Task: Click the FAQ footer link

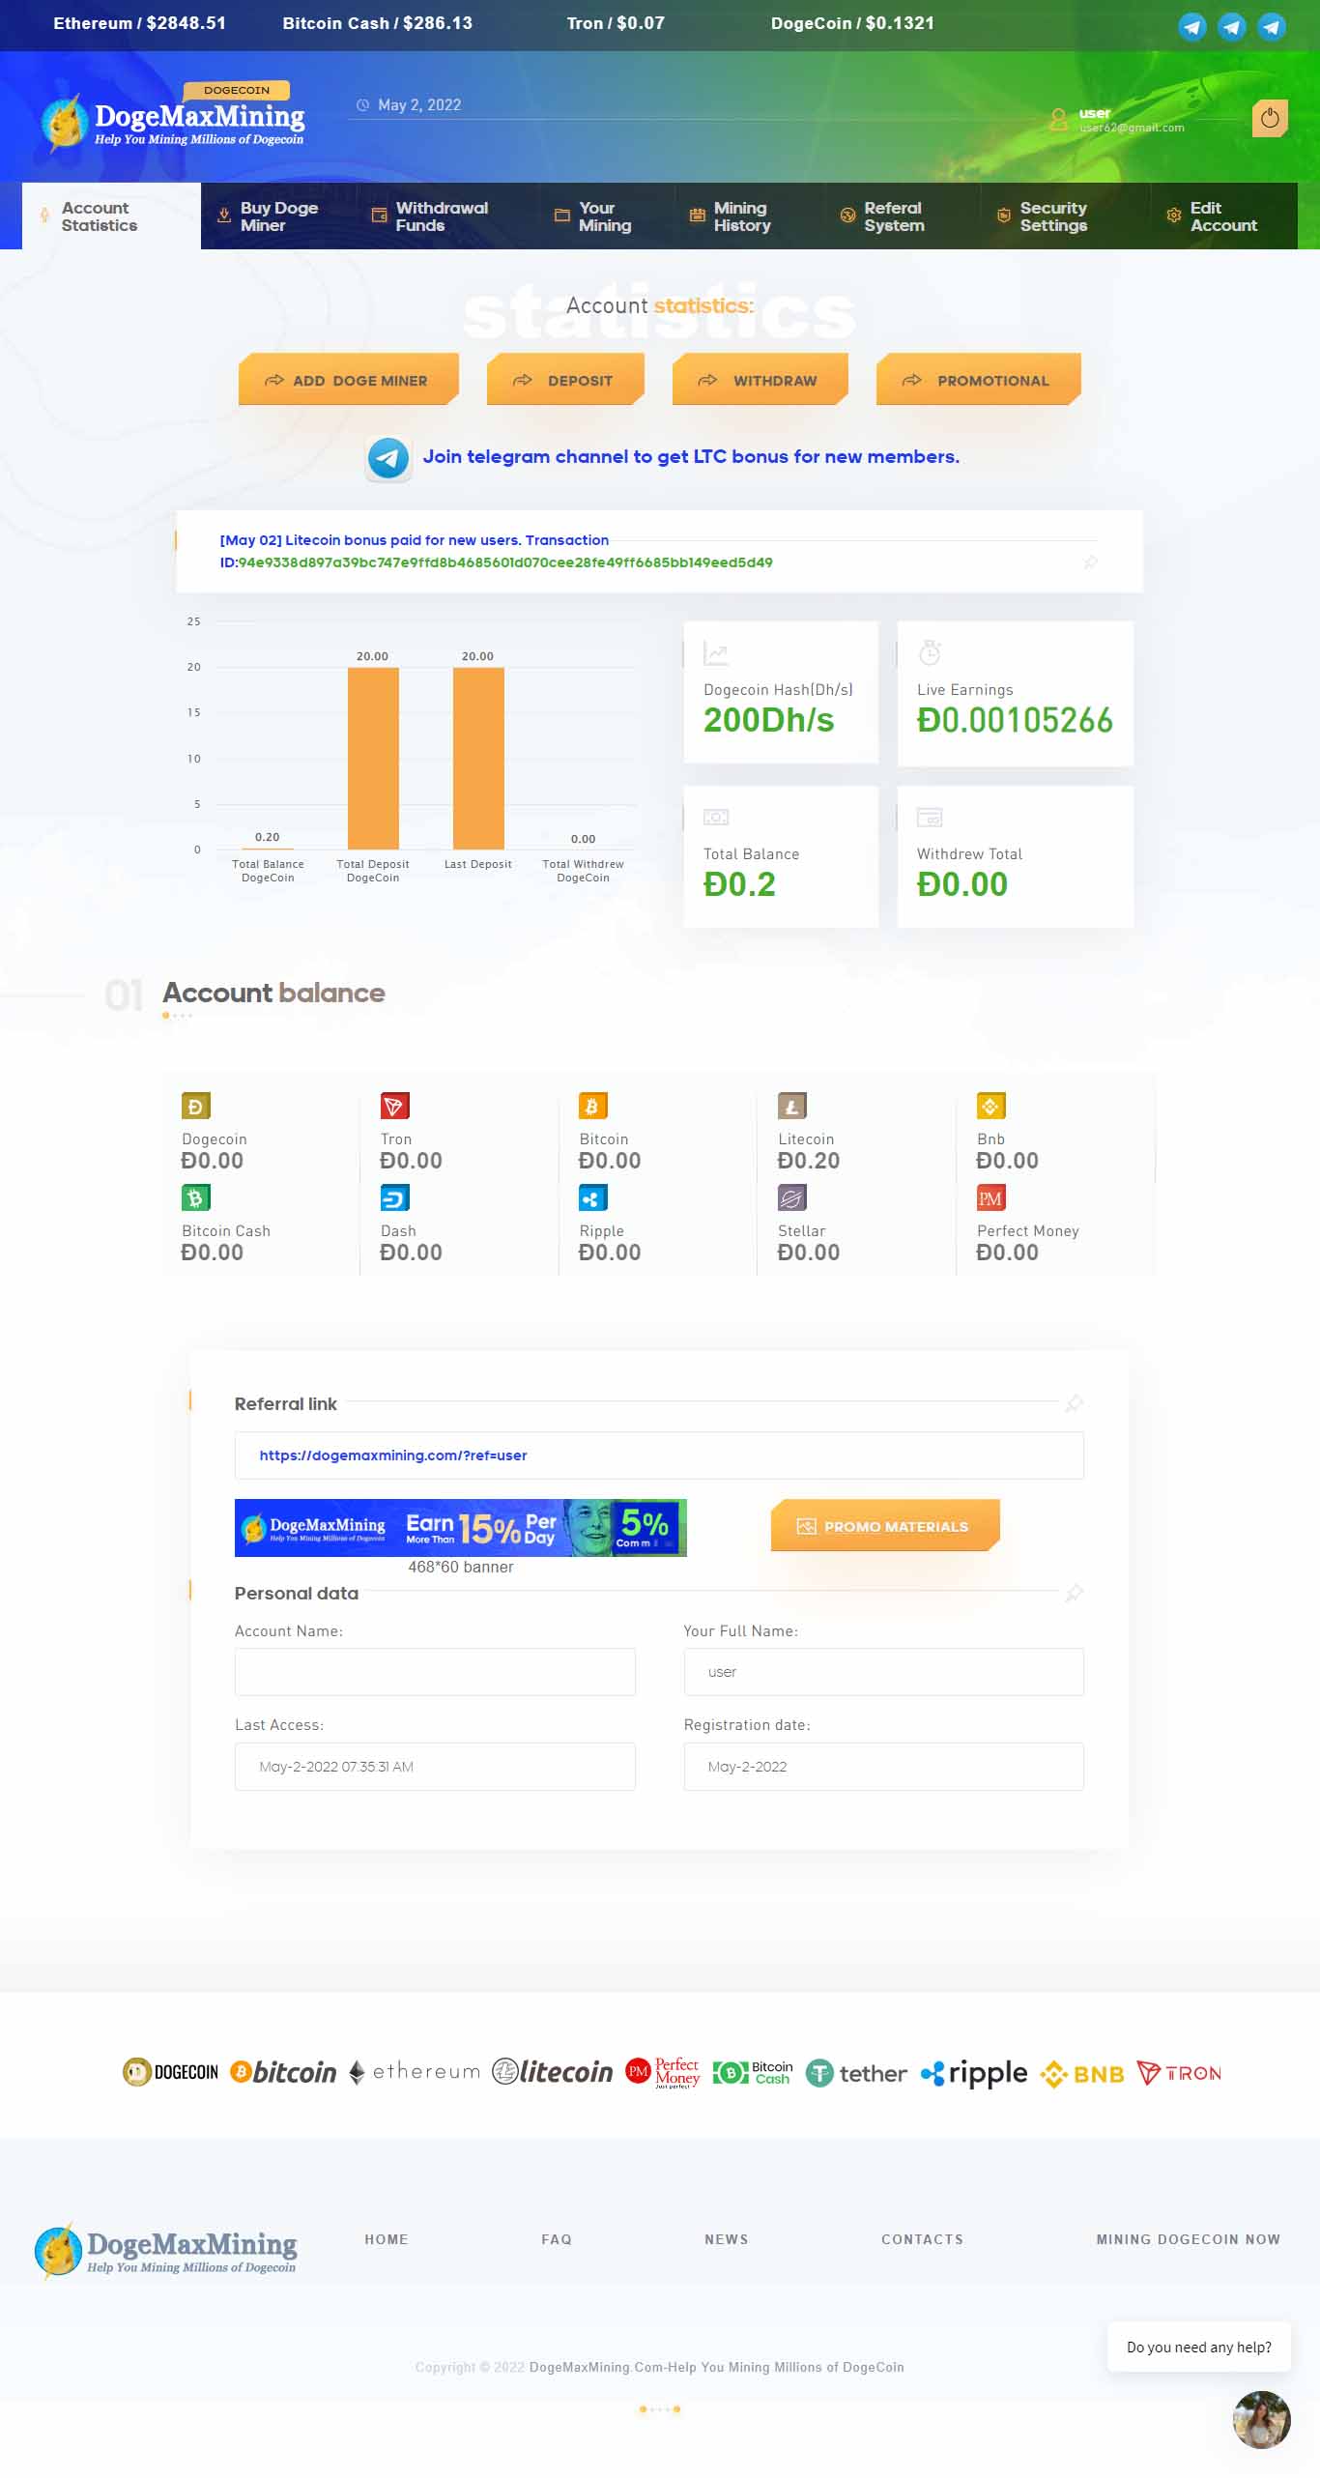Action: (x=557, y=2239)
